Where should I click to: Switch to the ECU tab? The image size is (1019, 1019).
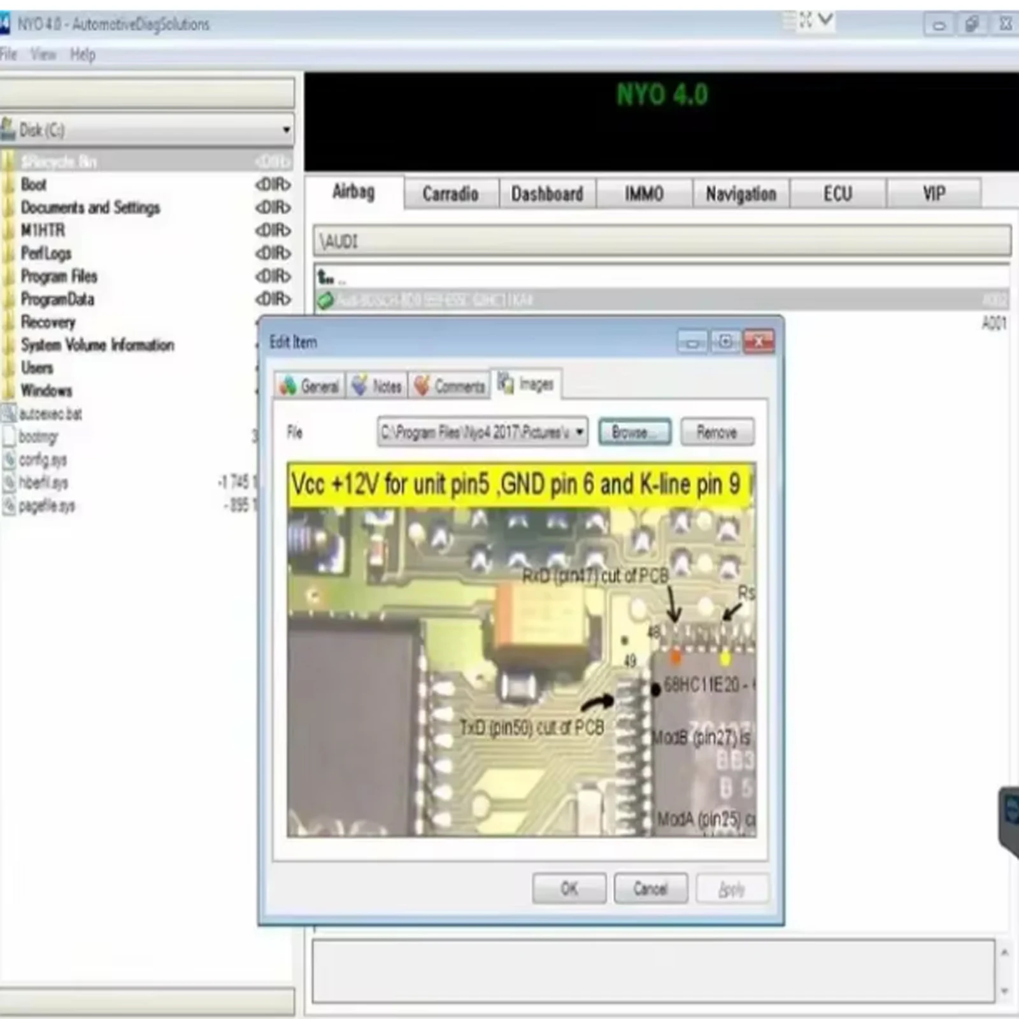click(837, 194)
